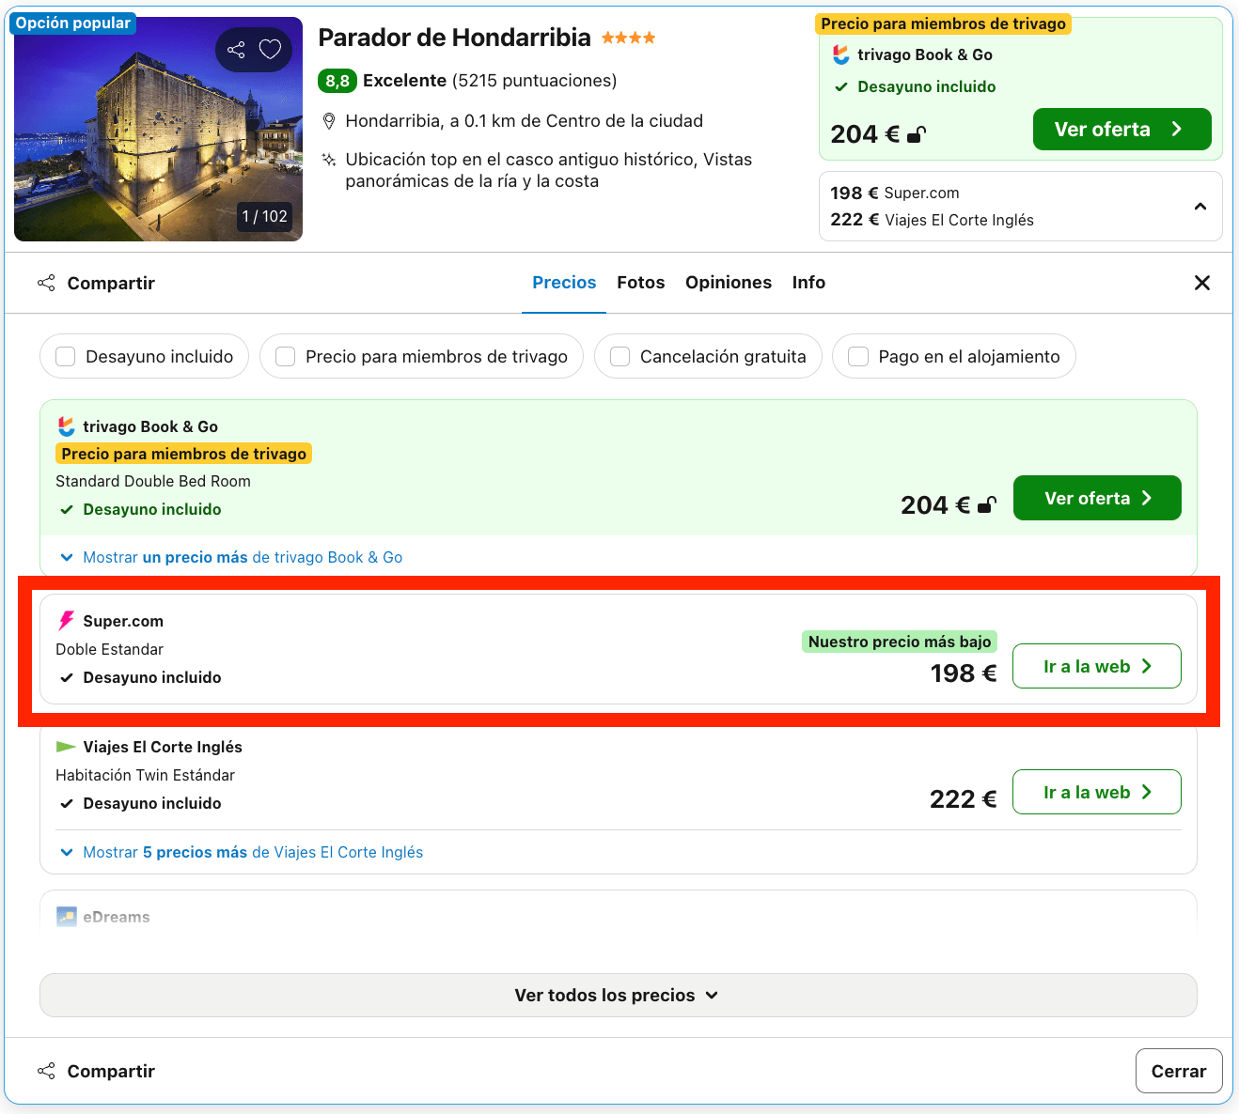Click trivago Book & Go logo in price list
The height and width of the screenshot is (1114, 1239).
tap(66, 426)
